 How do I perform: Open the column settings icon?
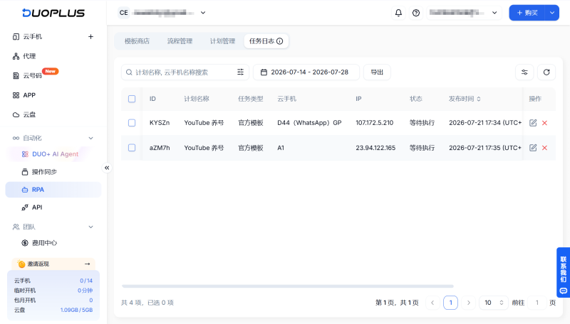coord(524,72)
